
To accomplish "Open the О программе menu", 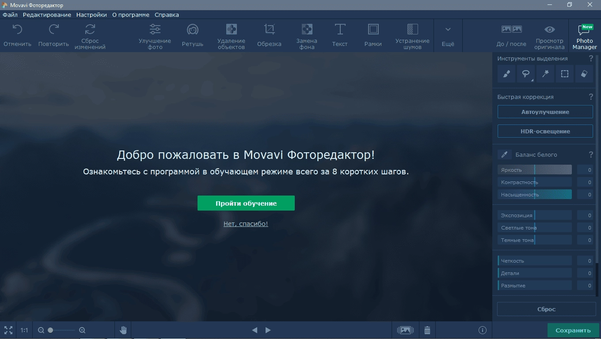I will [x=131, y=15].
